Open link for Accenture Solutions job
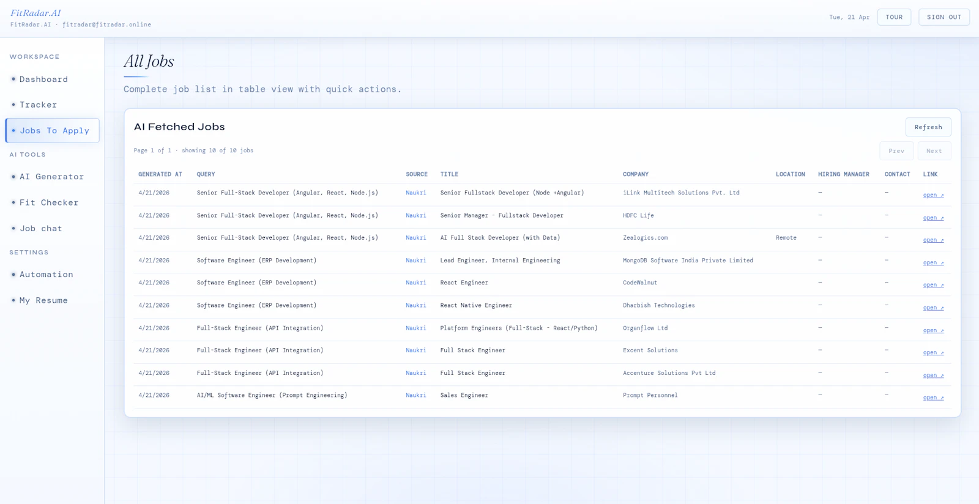The image size is (979, 504). tap(933, 375)
